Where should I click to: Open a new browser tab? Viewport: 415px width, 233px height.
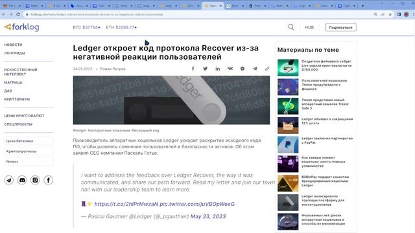coord(363,6)
